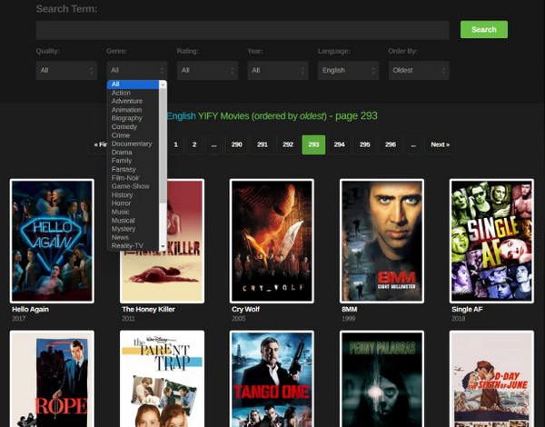This screenshot has width=545, height=427.
Task: Select News genre option
Action: click(134, 237)
